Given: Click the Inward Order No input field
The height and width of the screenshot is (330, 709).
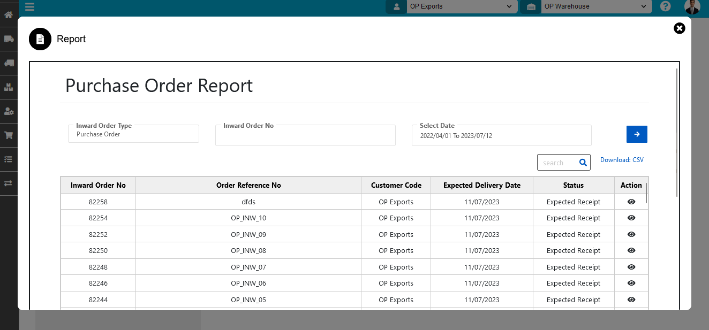Looking at the screenshot, I should click(305, 136).
